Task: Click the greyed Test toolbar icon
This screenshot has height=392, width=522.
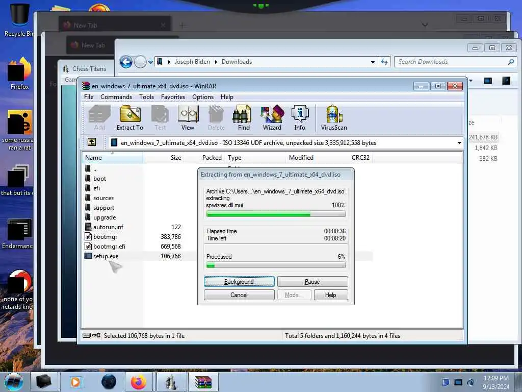Action: [160, 118]
